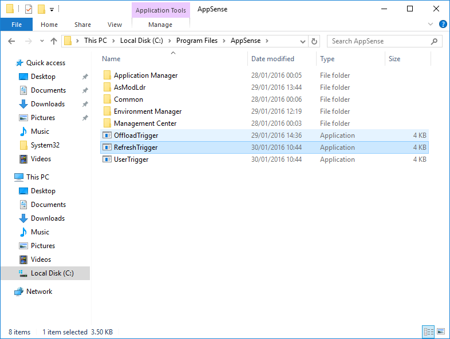
Task: Open the File menu tab
Action: [x=17, y=25]
